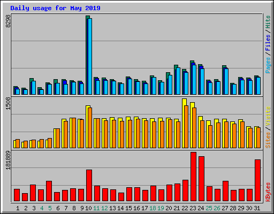This screenshot has height=214, width=274.
Task: Click the cyan 'Pages' legend label
Action: tap(268, 65)
